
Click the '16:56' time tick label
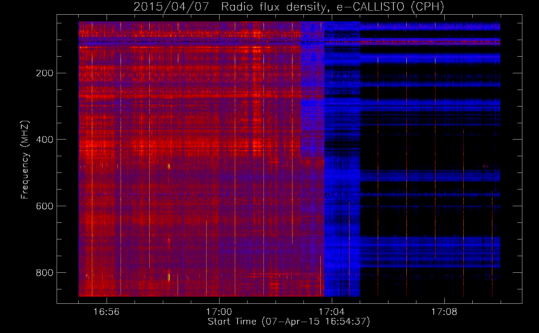pyautogui.click(x=106, y=312)
